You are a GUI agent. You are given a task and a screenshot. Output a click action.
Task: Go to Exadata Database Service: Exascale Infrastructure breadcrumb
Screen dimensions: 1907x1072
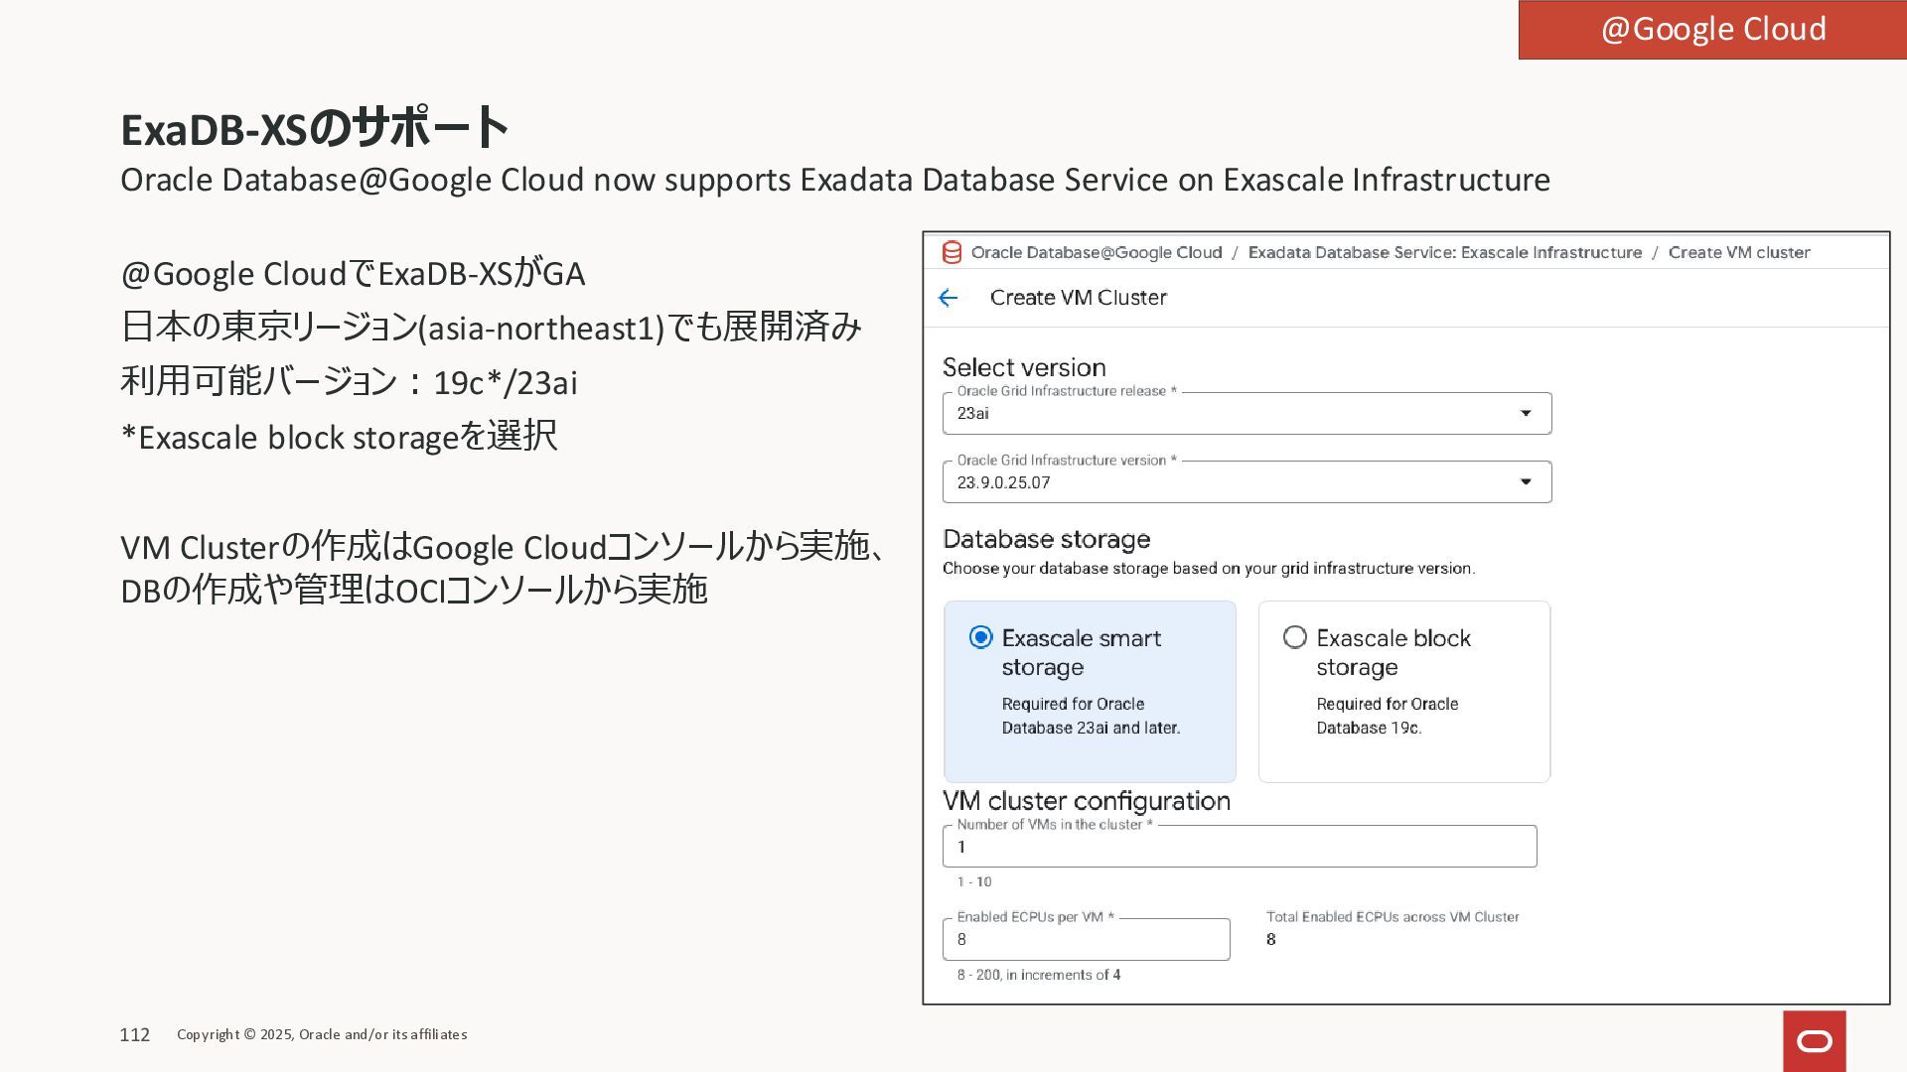pos(1444,252)
